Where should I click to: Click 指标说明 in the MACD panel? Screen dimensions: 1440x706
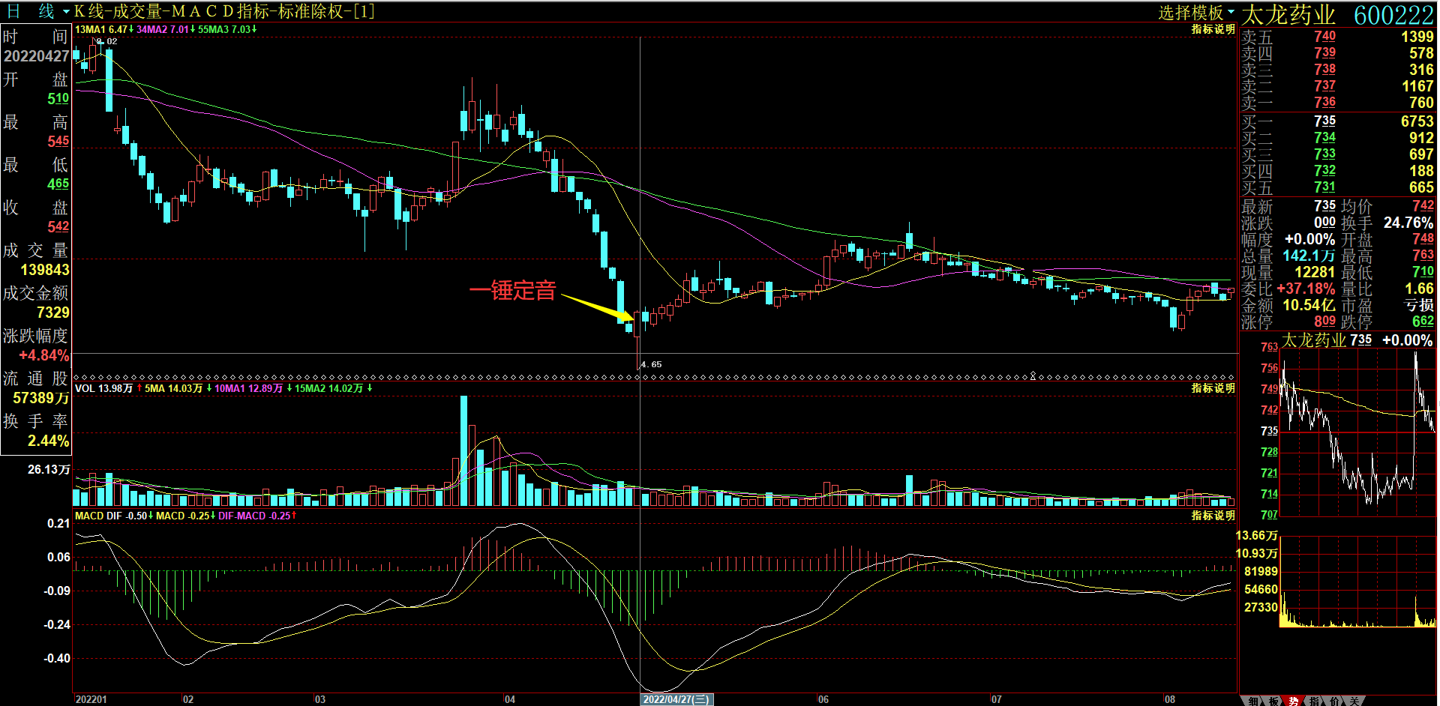(1213, 516)
